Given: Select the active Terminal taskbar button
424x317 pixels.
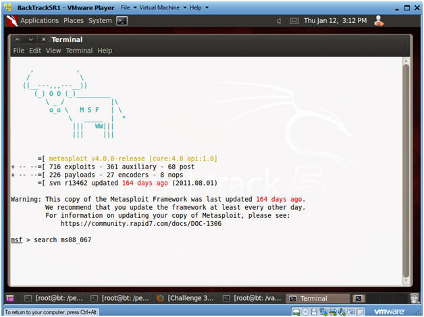Looking at the screenshot, I should click(318, 298).
